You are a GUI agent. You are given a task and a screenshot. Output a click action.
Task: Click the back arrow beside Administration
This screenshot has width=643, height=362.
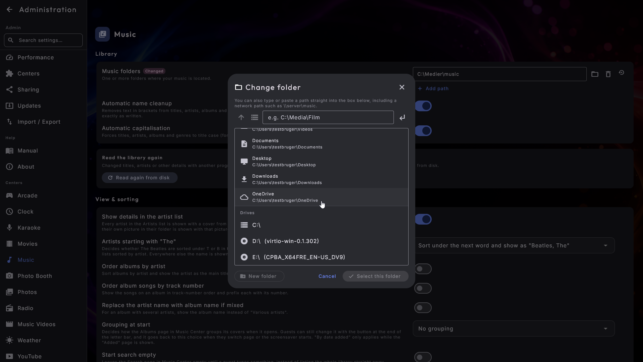[x=9, y=10]
